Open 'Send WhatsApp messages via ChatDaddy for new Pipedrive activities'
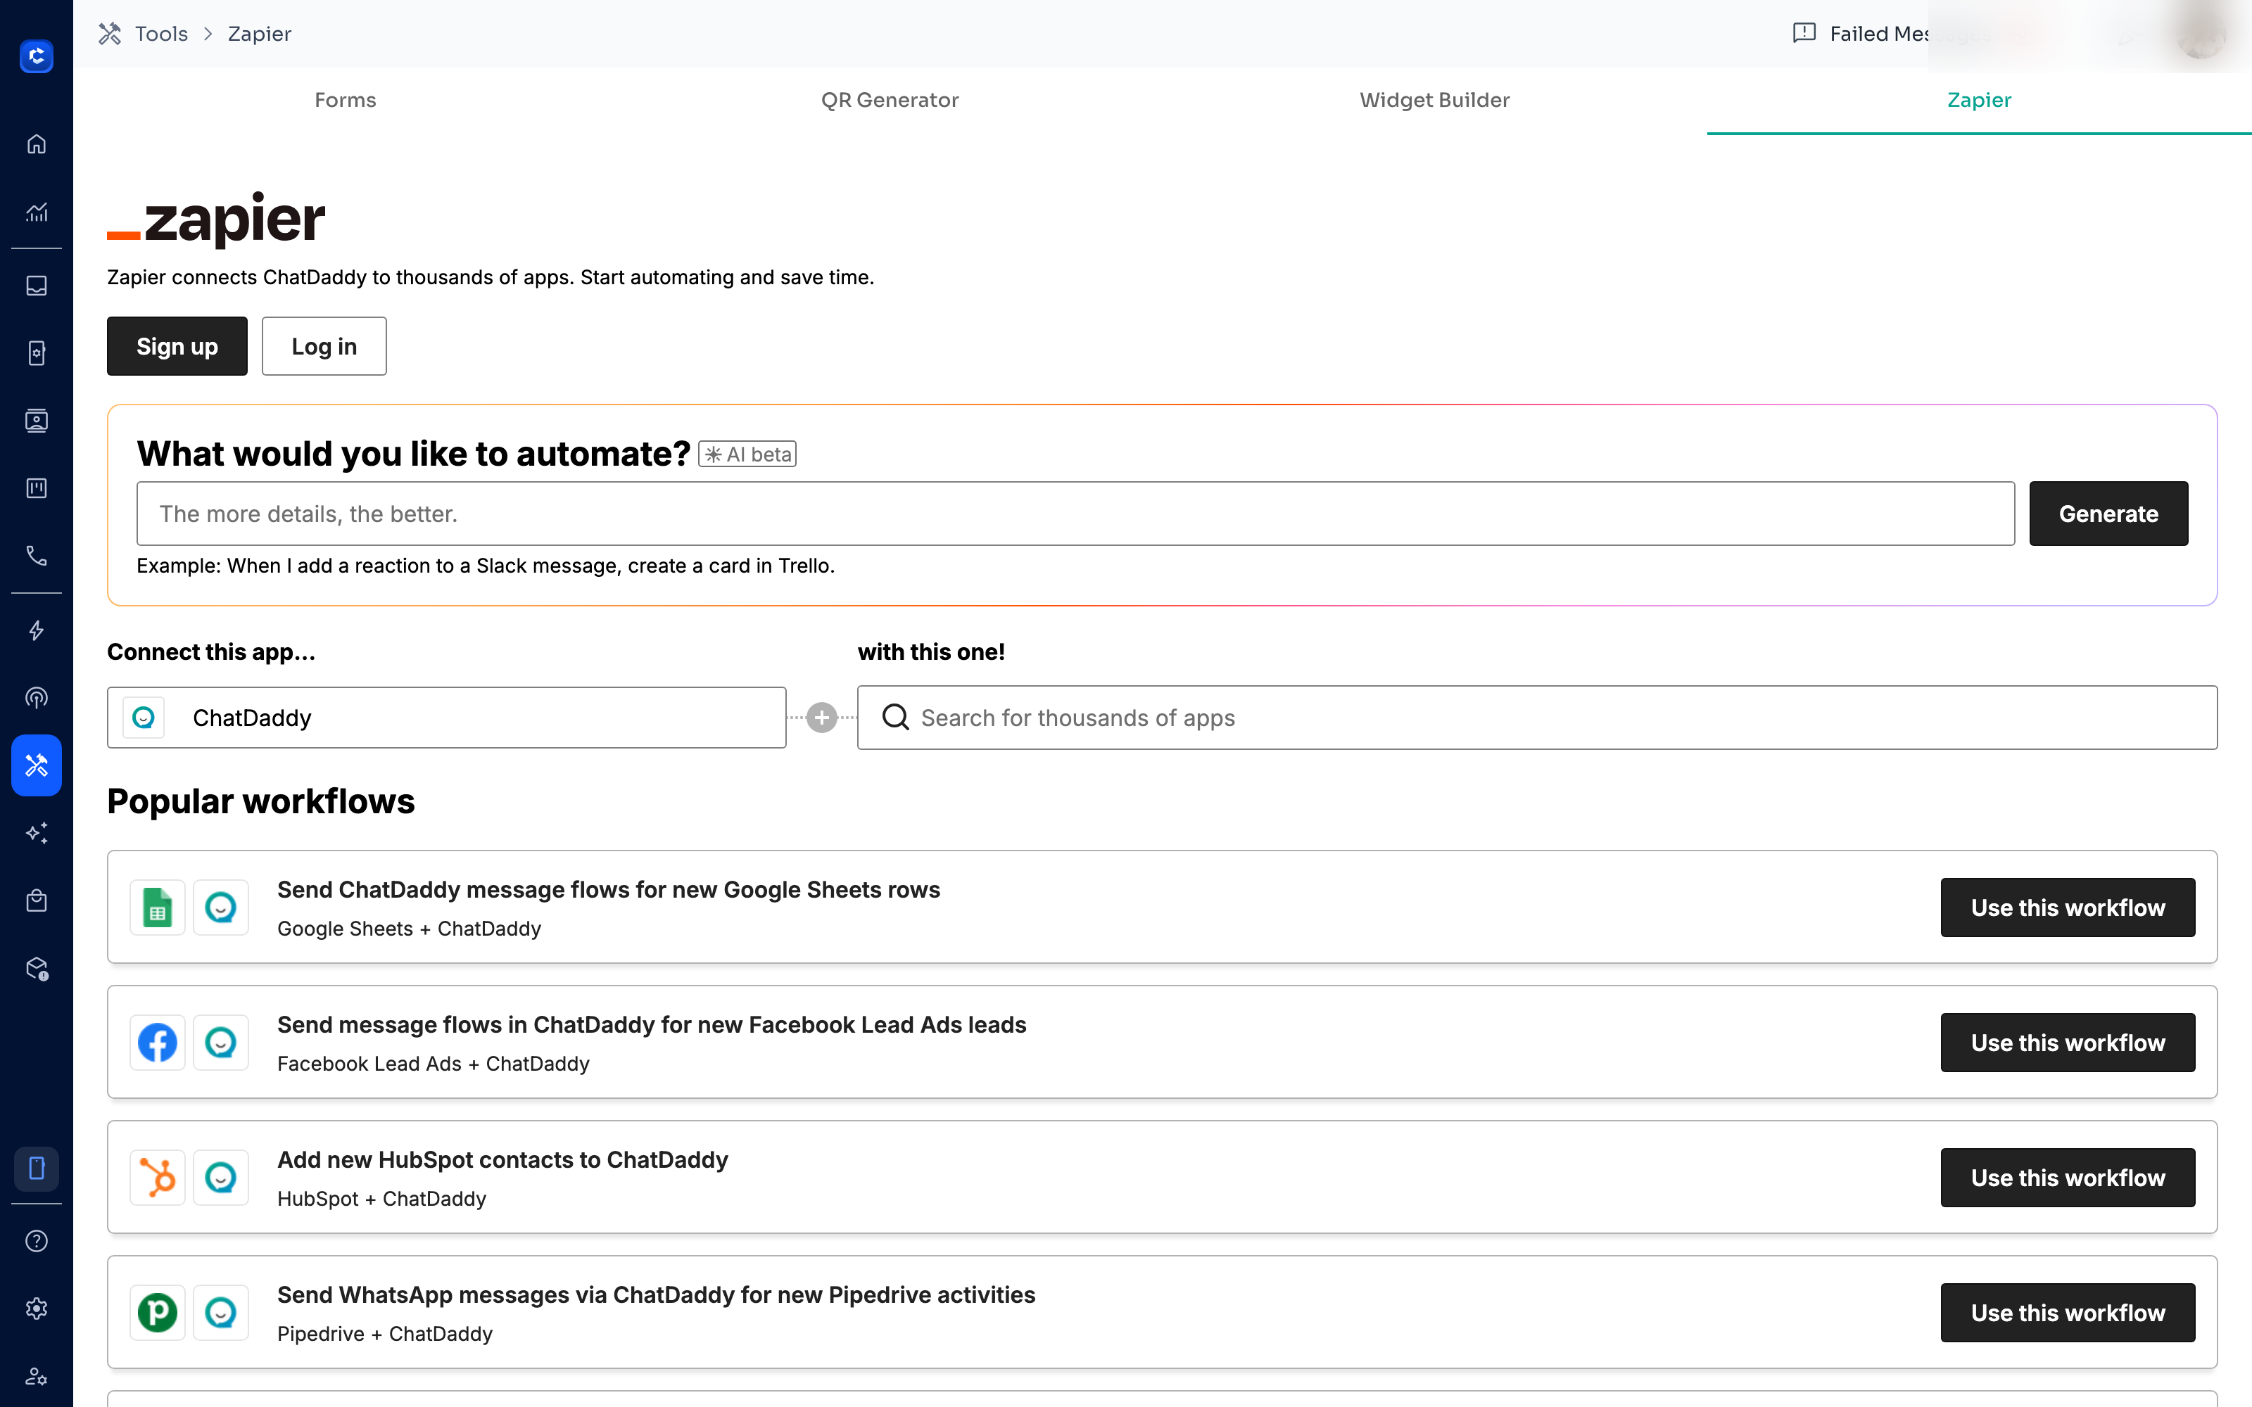The height and width of the screenshot is (1407, 2252). (656, 1294)
